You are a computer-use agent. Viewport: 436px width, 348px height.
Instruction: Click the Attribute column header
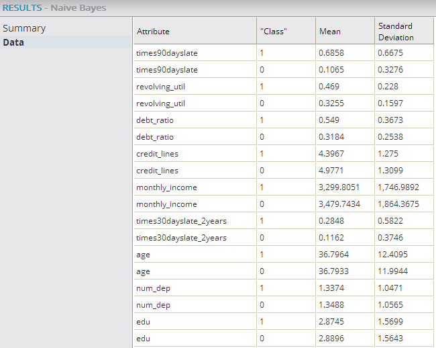[153, 32]
